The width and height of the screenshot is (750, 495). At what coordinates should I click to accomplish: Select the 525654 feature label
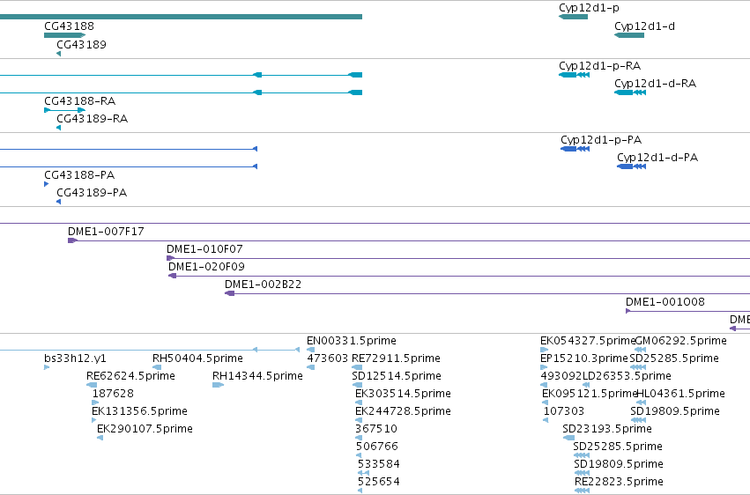[x=379, y=483]
